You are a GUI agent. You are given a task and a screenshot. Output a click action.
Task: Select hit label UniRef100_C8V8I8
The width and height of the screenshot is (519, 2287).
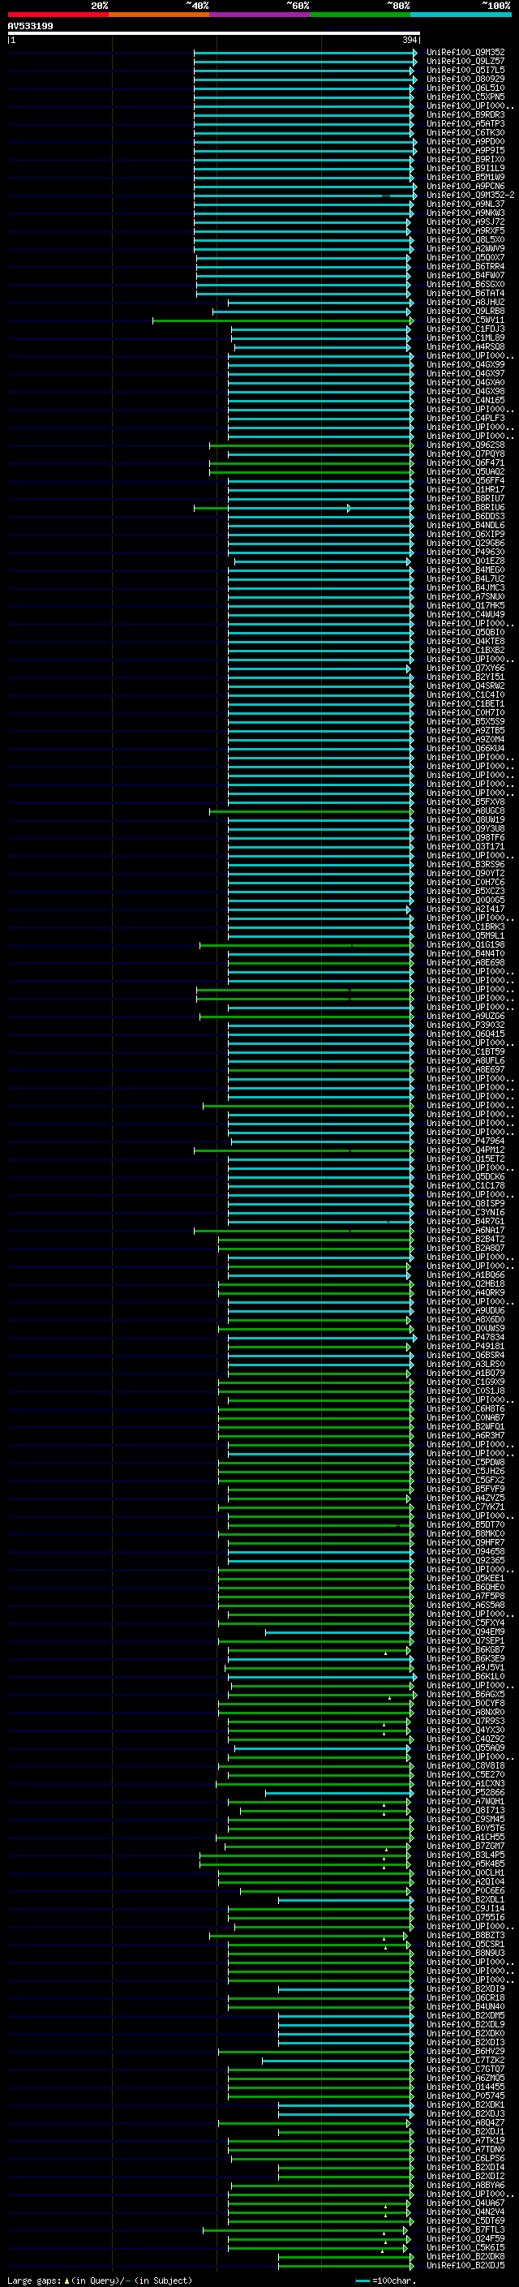(465, 1765)
